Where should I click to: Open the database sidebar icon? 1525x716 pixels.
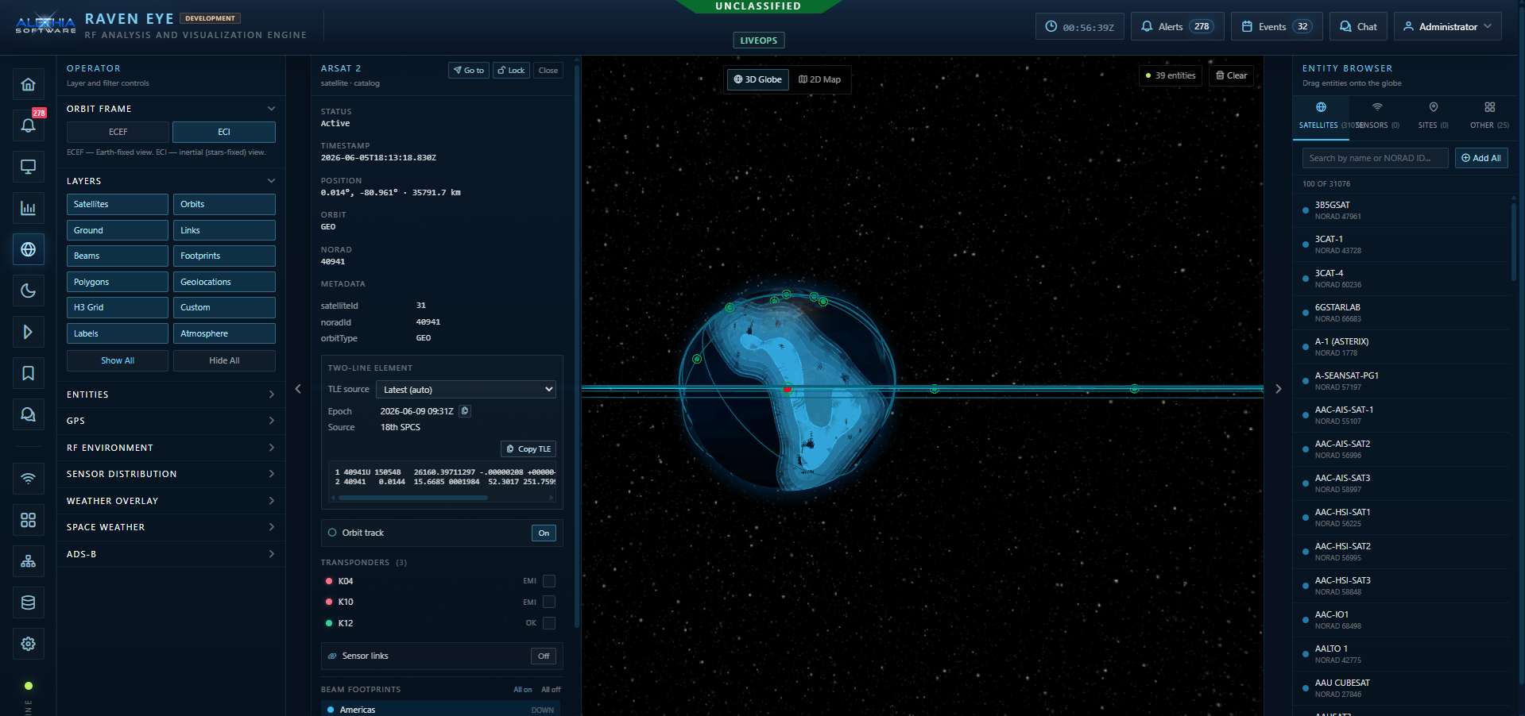pos(28,602)
